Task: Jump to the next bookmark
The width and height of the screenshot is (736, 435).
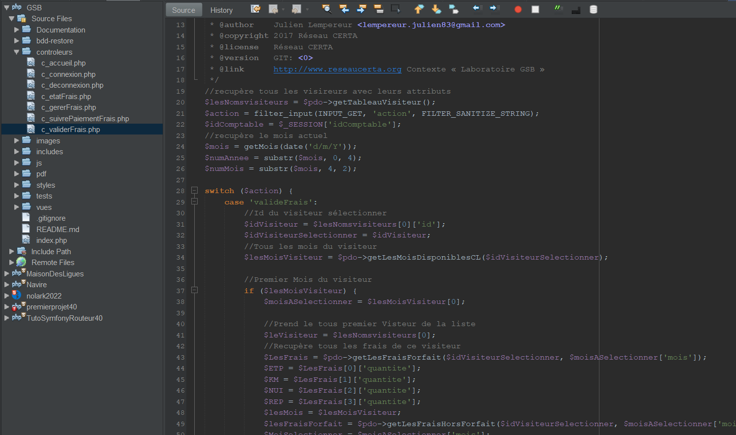Action: (436, 9)
